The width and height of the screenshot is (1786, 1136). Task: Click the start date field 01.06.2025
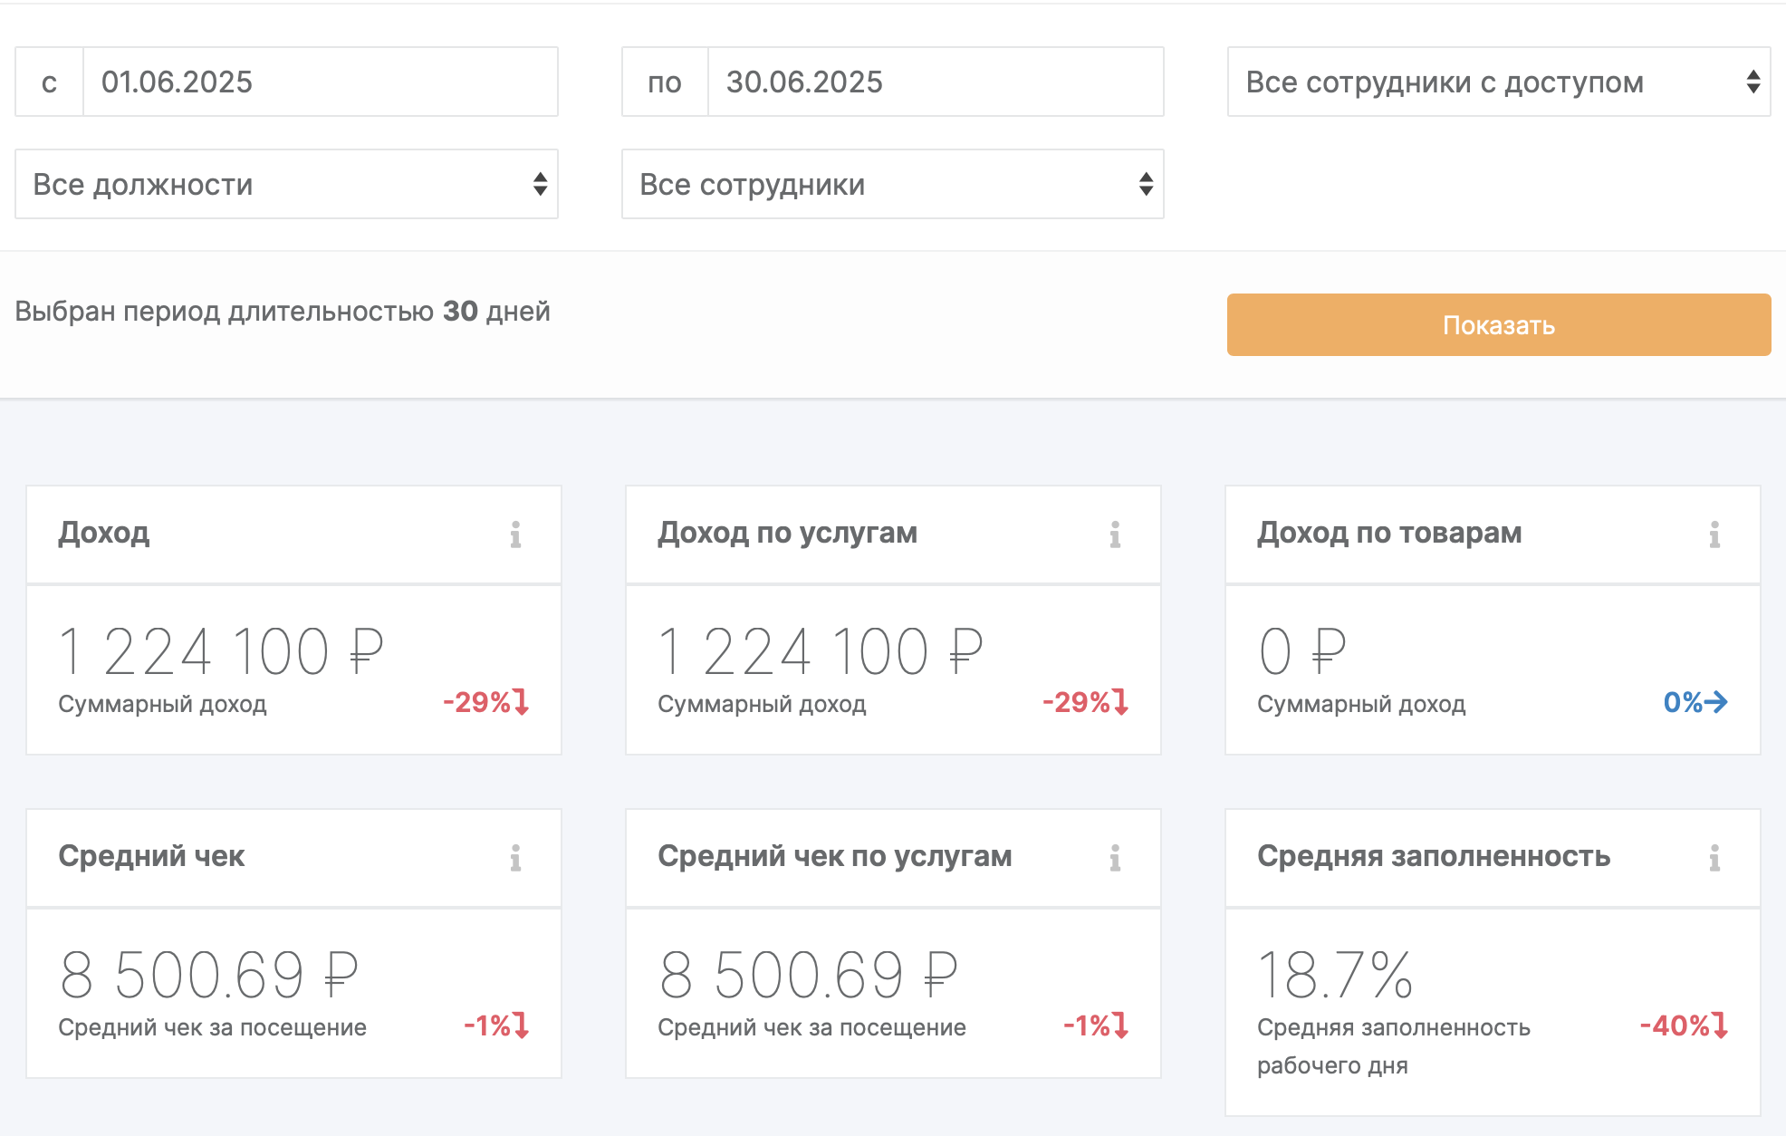[321, 82]
